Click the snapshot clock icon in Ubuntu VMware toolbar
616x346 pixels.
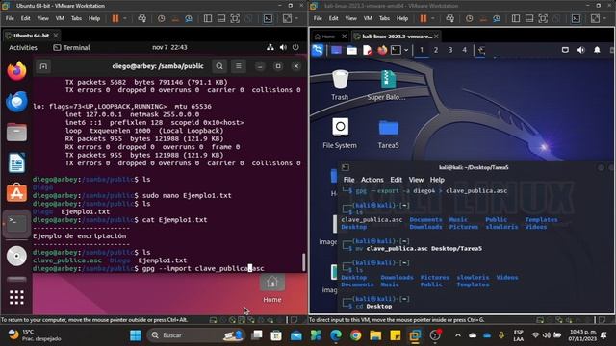161,18
